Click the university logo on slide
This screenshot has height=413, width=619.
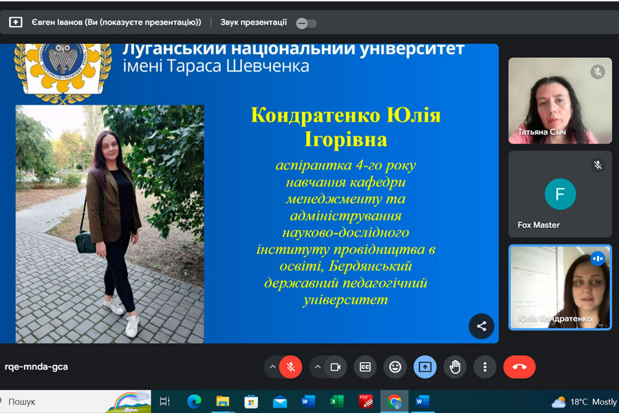(x=63, y=74)
